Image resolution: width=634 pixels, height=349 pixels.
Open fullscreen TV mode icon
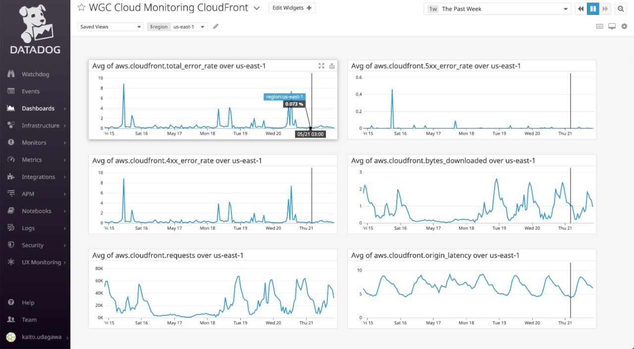click(x=612, y=26)
